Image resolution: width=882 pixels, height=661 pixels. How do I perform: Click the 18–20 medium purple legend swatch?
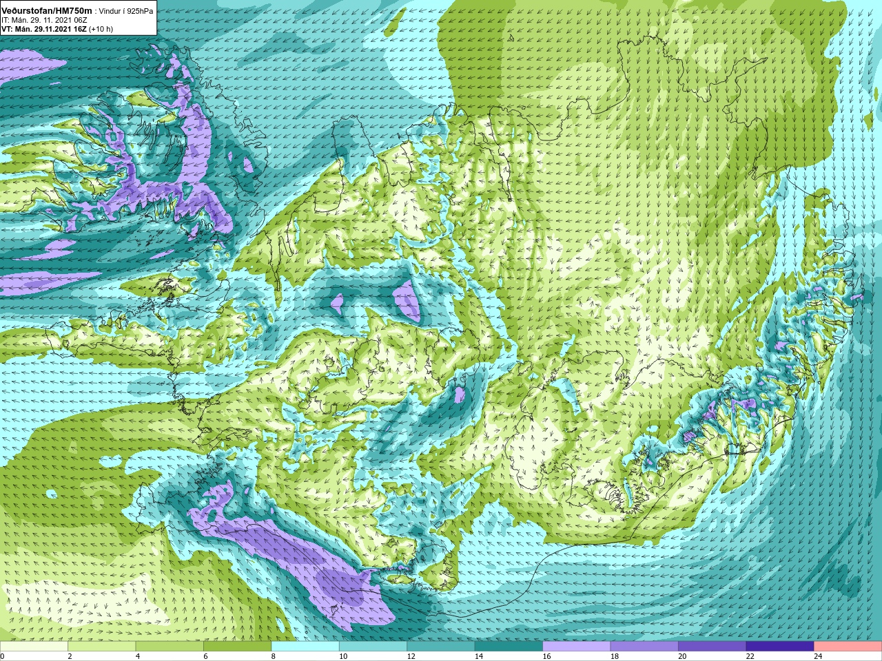click(645, 647)
